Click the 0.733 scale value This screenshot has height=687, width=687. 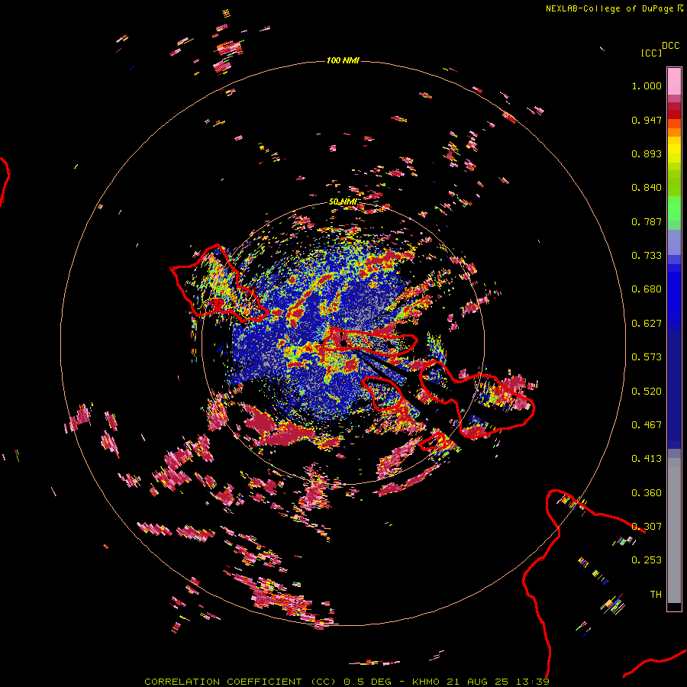click(x=647, y=256)
